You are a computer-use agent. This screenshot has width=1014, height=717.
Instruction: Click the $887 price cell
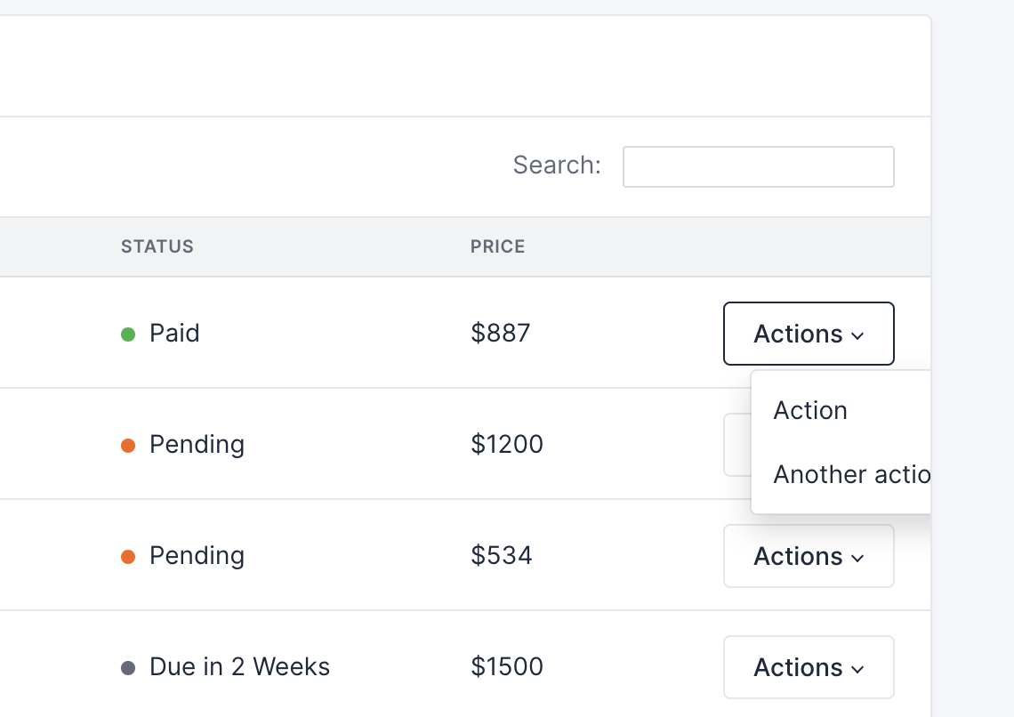[x=501, y=334]
